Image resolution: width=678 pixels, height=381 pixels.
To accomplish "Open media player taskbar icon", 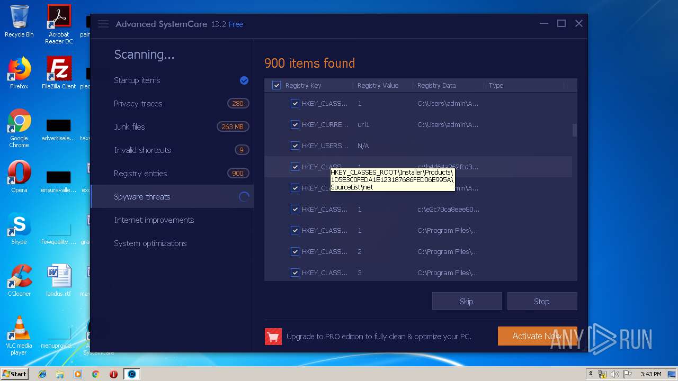I will (78, 374).
